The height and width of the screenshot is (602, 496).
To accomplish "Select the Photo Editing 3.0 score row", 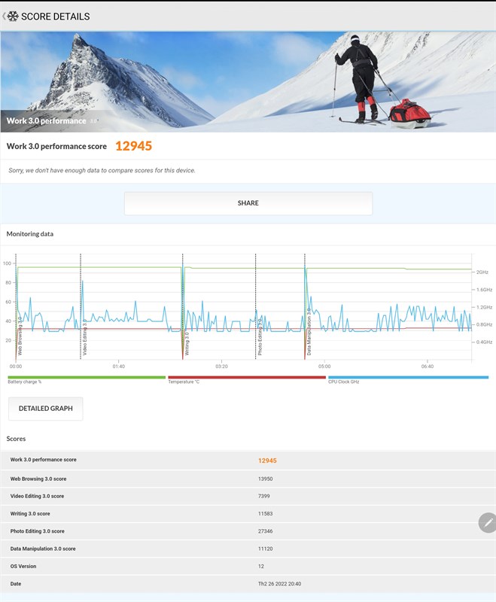I will (248, 531).
